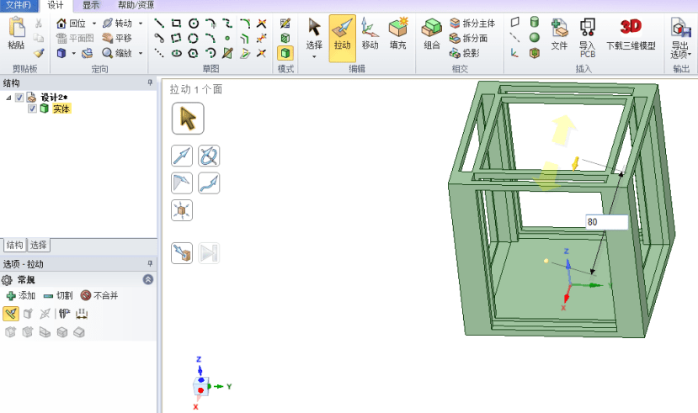Select the Draft tool guide
Screen dimensions: 698x413
(x=182, y=183)
